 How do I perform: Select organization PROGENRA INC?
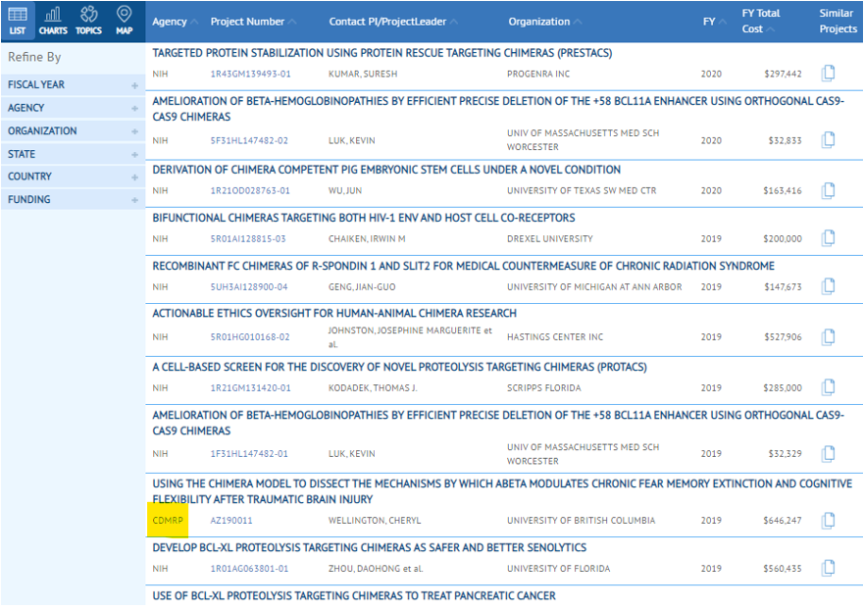[x=538, y=74]
